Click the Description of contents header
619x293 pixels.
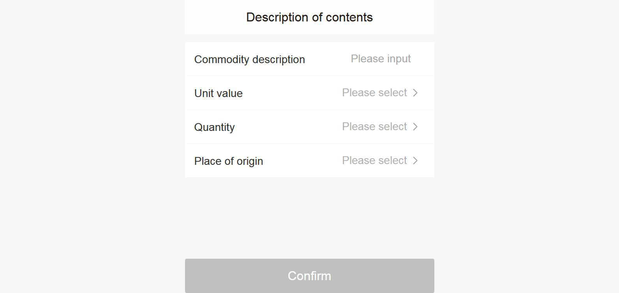(309, 17)
